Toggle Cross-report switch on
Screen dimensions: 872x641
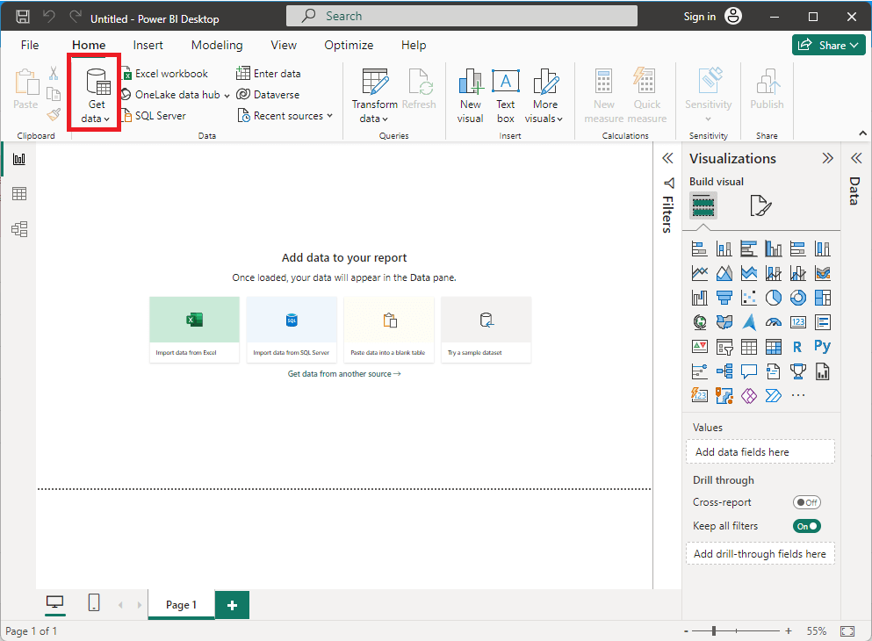click(806, 502)
